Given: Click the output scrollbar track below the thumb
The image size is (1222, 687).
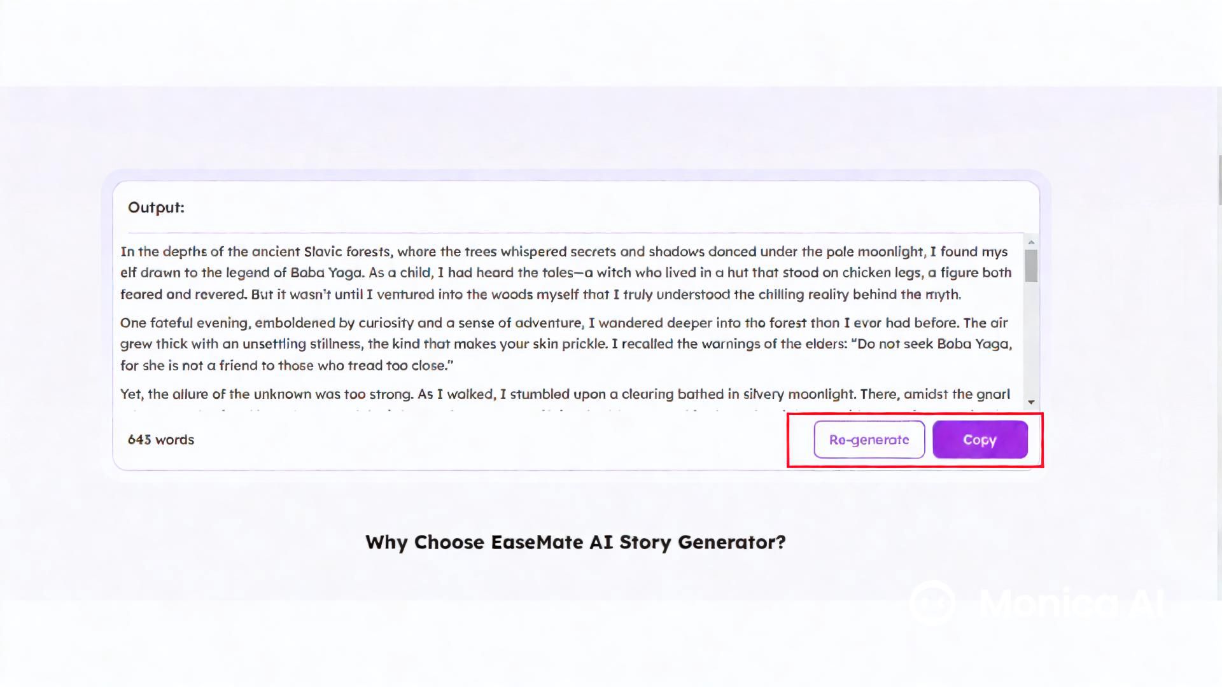Looking at the screenshot, I should [1031, 343].
